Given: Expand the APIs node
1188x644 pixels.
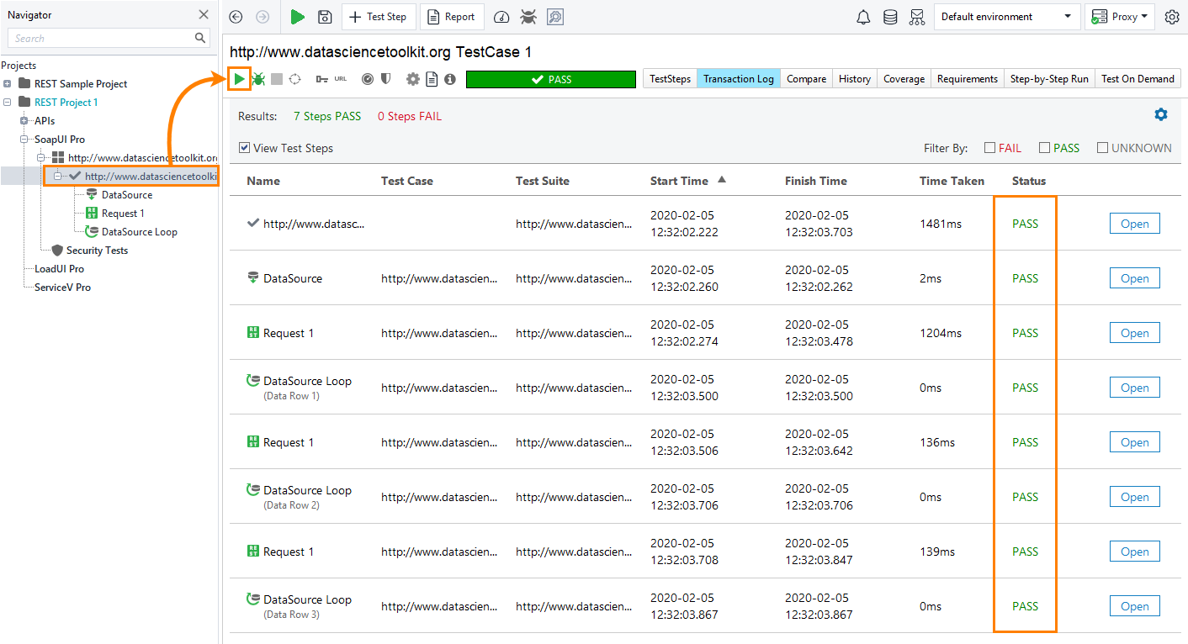Looking at the screenshot, I should tap(24, 121).
